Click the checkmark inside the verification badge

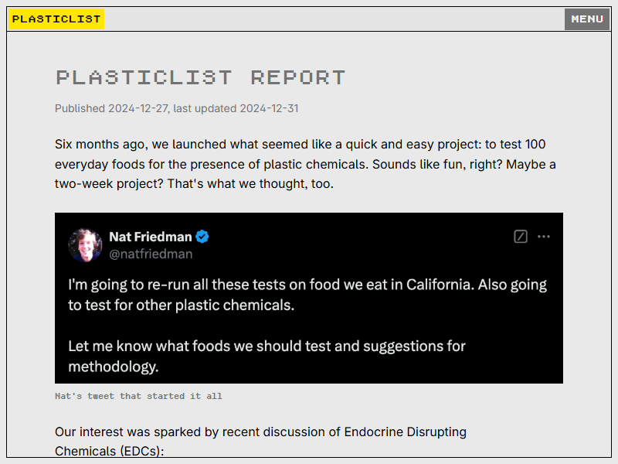(202, 237)
